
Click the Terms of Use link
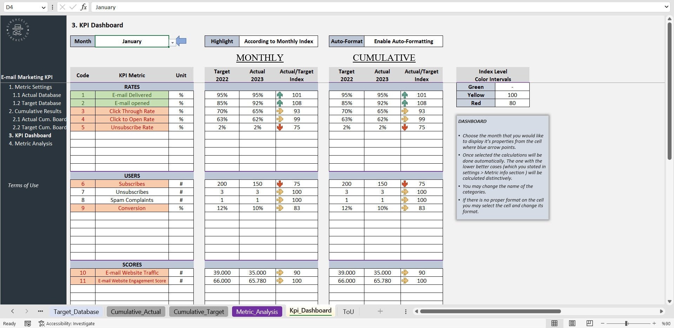23,185
